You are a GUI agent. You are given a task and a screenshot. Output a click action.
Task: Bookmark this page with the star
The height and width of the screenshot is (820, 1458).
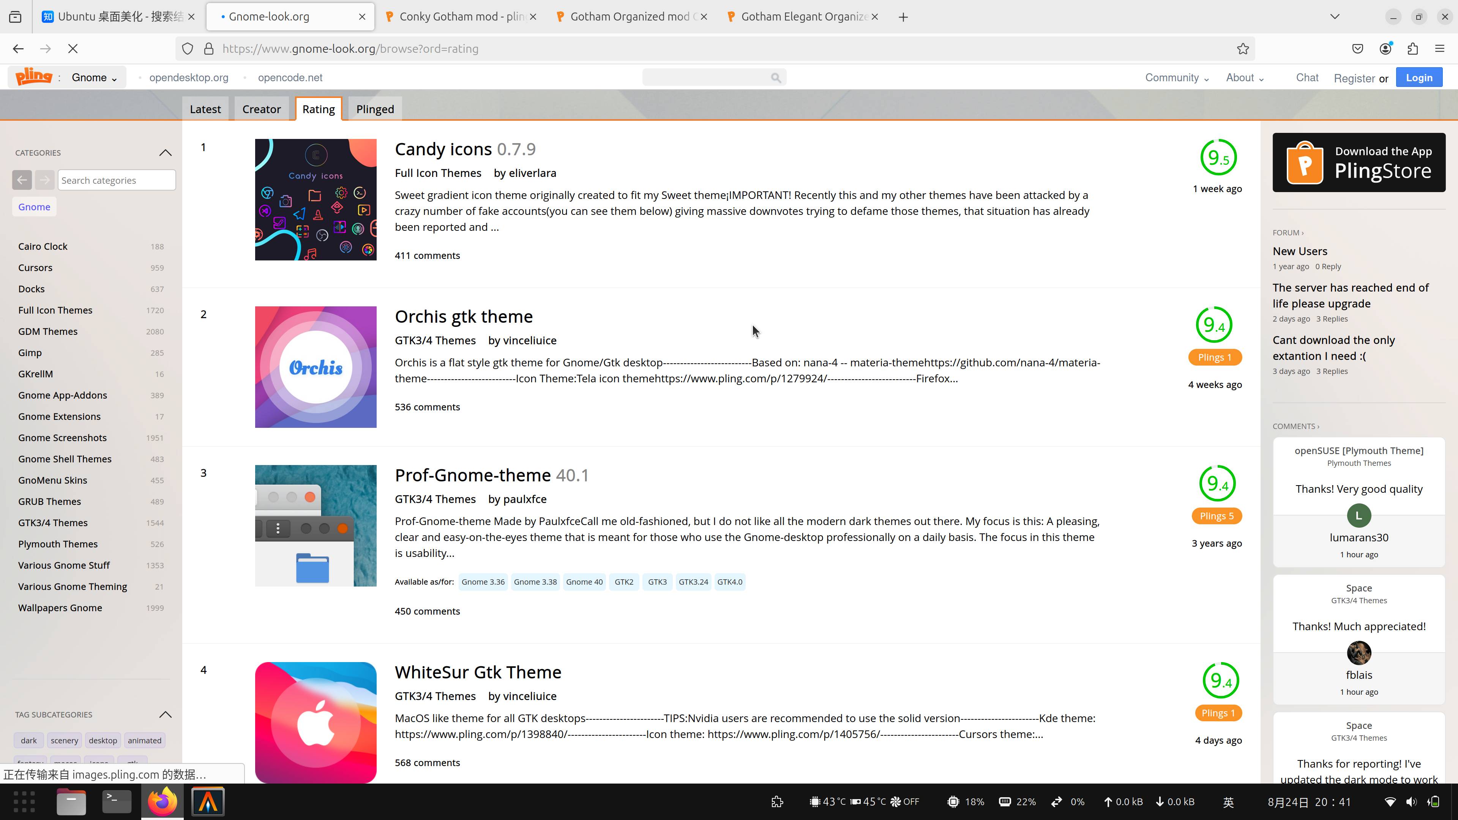tap(1243, 49)
